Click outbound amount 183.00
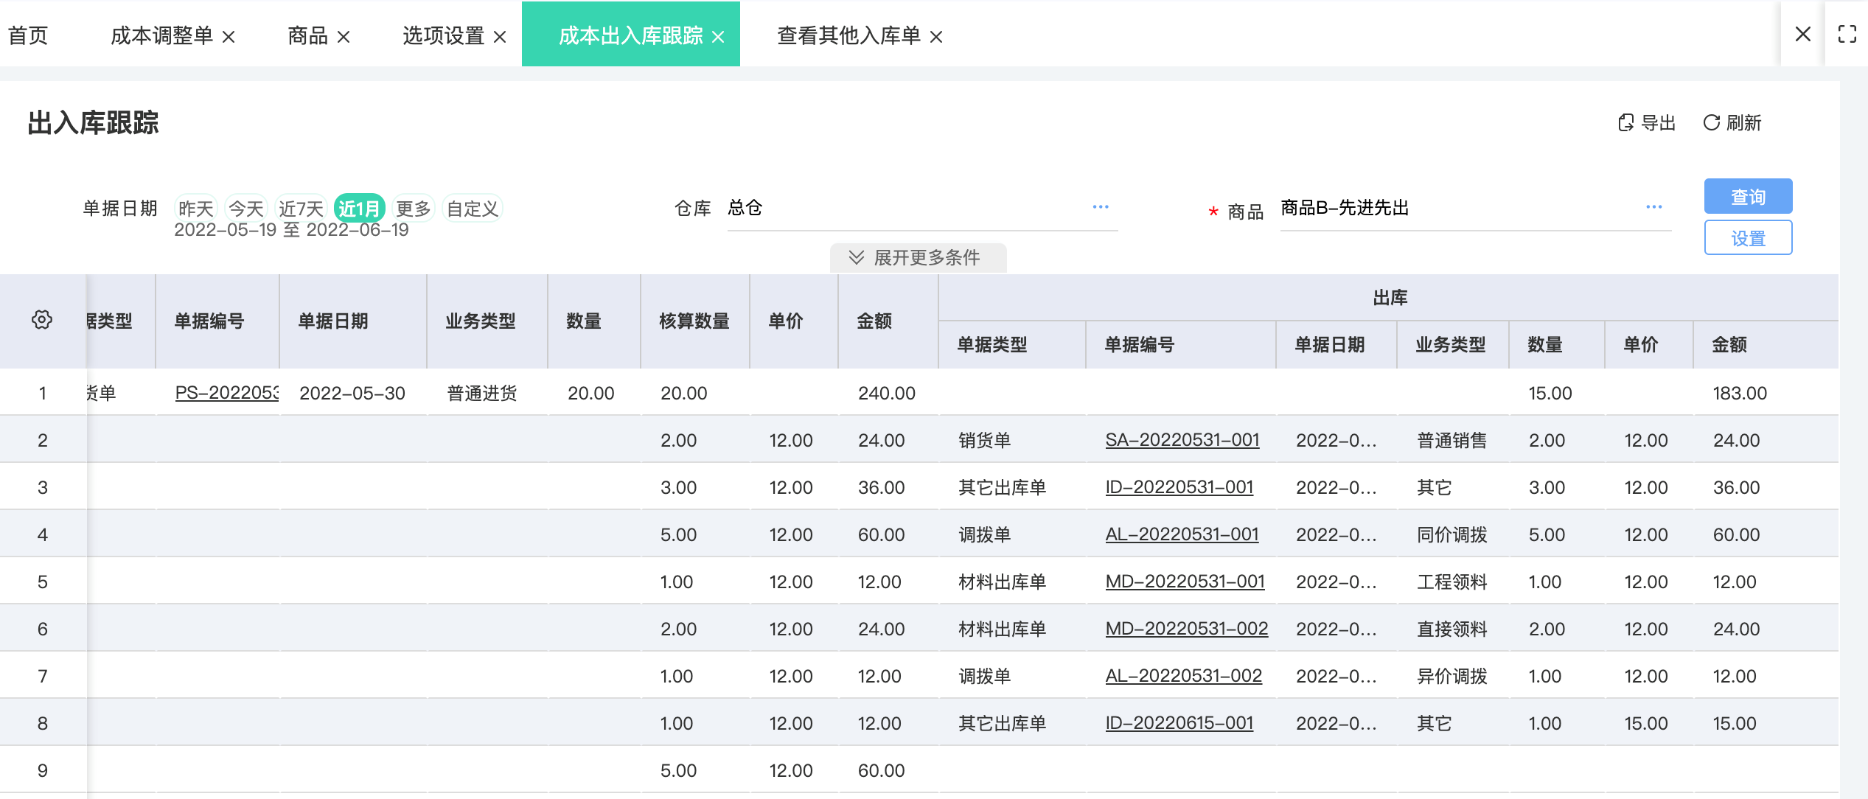 (1740, 393)
